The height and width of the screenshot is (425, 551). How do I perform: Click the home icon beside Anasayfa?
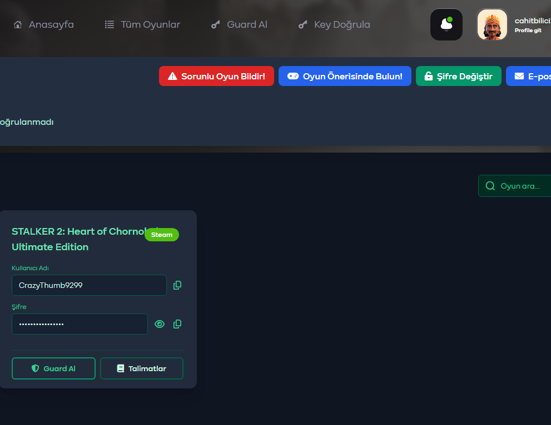tap(18, 24)
